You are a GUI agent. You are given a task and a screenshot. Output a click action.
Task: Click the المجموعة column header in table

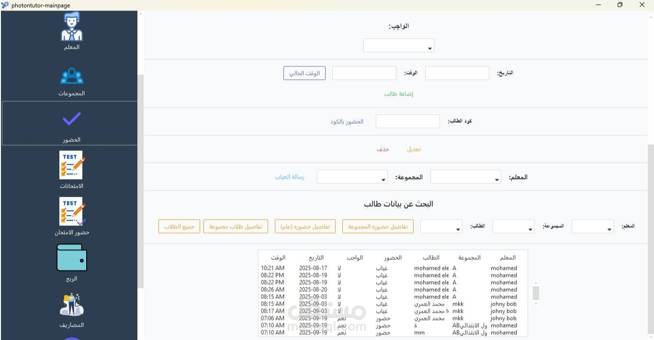click(x=469, y=257)
